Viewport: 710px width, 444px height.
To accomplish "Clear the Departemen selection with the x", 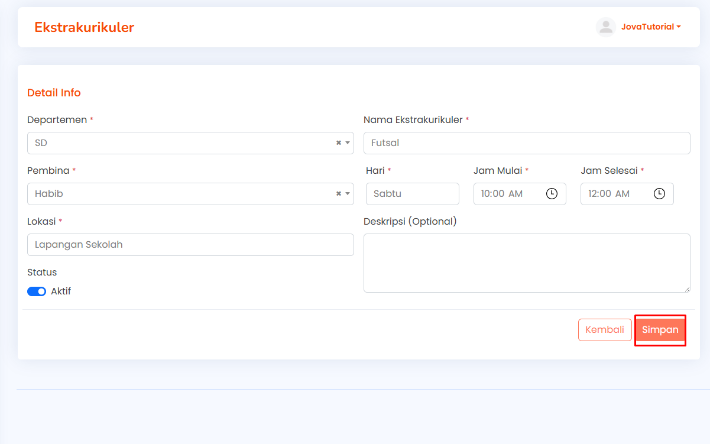I will click(x=339, y=143).
